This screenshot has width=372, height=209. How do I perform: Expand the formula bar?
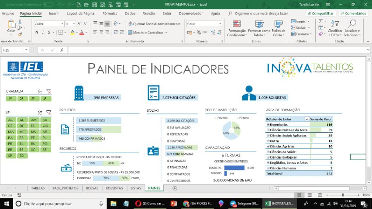368,50
